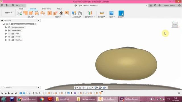Open the DESIGN workspace dropdown
Image resolution: width=182 pixels, height=102 pixels.
(x=9, y=13)
